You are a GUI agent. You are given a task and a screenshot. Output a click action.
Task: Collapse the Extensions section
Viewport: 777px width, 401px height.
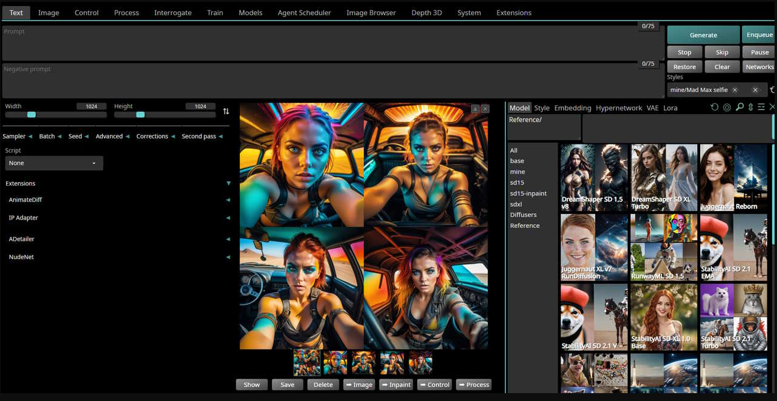[229, 183]
